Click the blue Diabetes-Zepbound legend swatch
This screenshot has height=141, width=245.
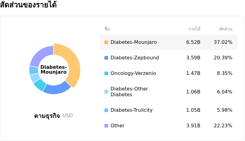click(x=106, y=58)
